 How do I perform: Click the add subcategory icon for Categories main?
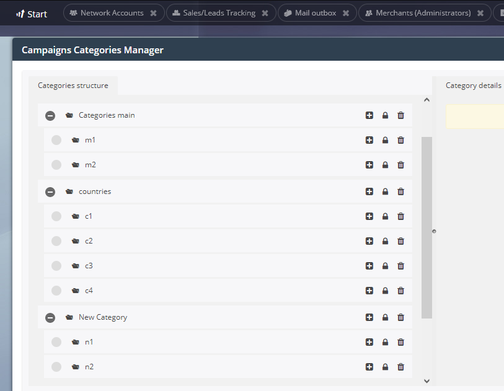tap(369, 115)
